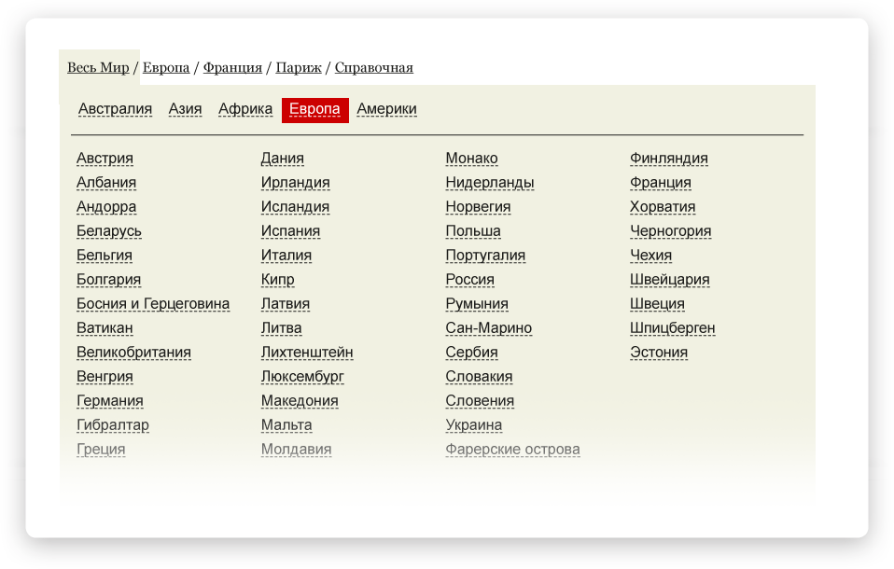The width and height of the screenshot is (894, 569).
Task: Switch to the Африка tab
Action: click(x=245, y=109)
